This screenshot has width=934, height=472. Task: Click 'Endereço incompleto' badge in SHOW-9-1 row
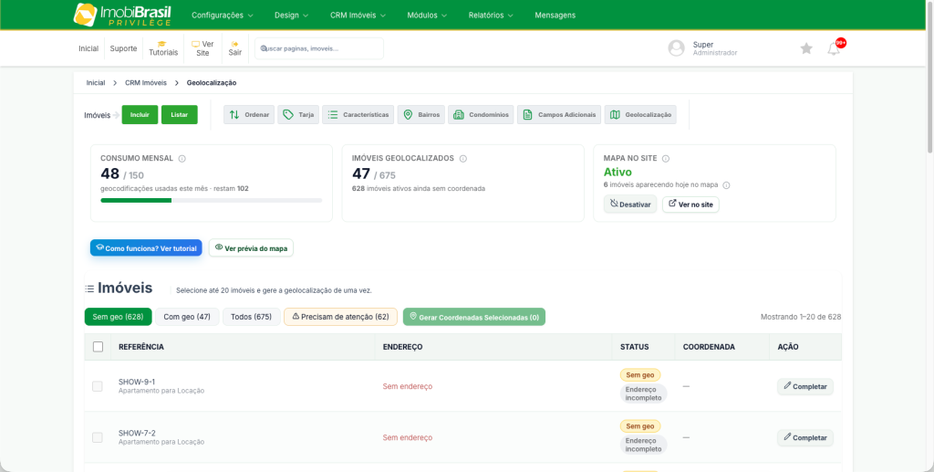[643, 393]
